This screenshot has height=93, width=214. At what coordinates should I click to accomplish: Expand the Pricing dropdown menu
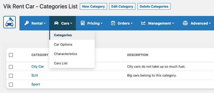click(91, 23)
